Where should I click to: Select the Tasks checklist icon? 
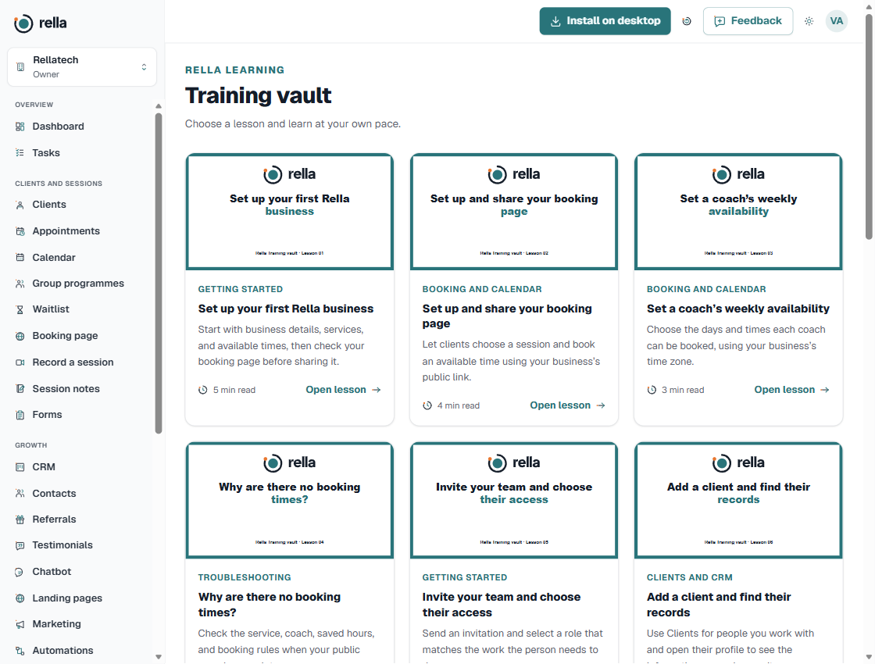click(20, 153)
